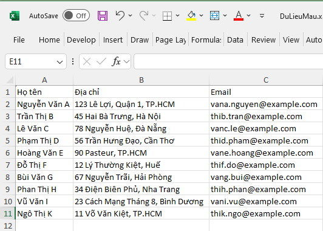This screenshot has width=323, height=231.
Task: Select the Page Layout tab
Action: [x=171, y=40]
